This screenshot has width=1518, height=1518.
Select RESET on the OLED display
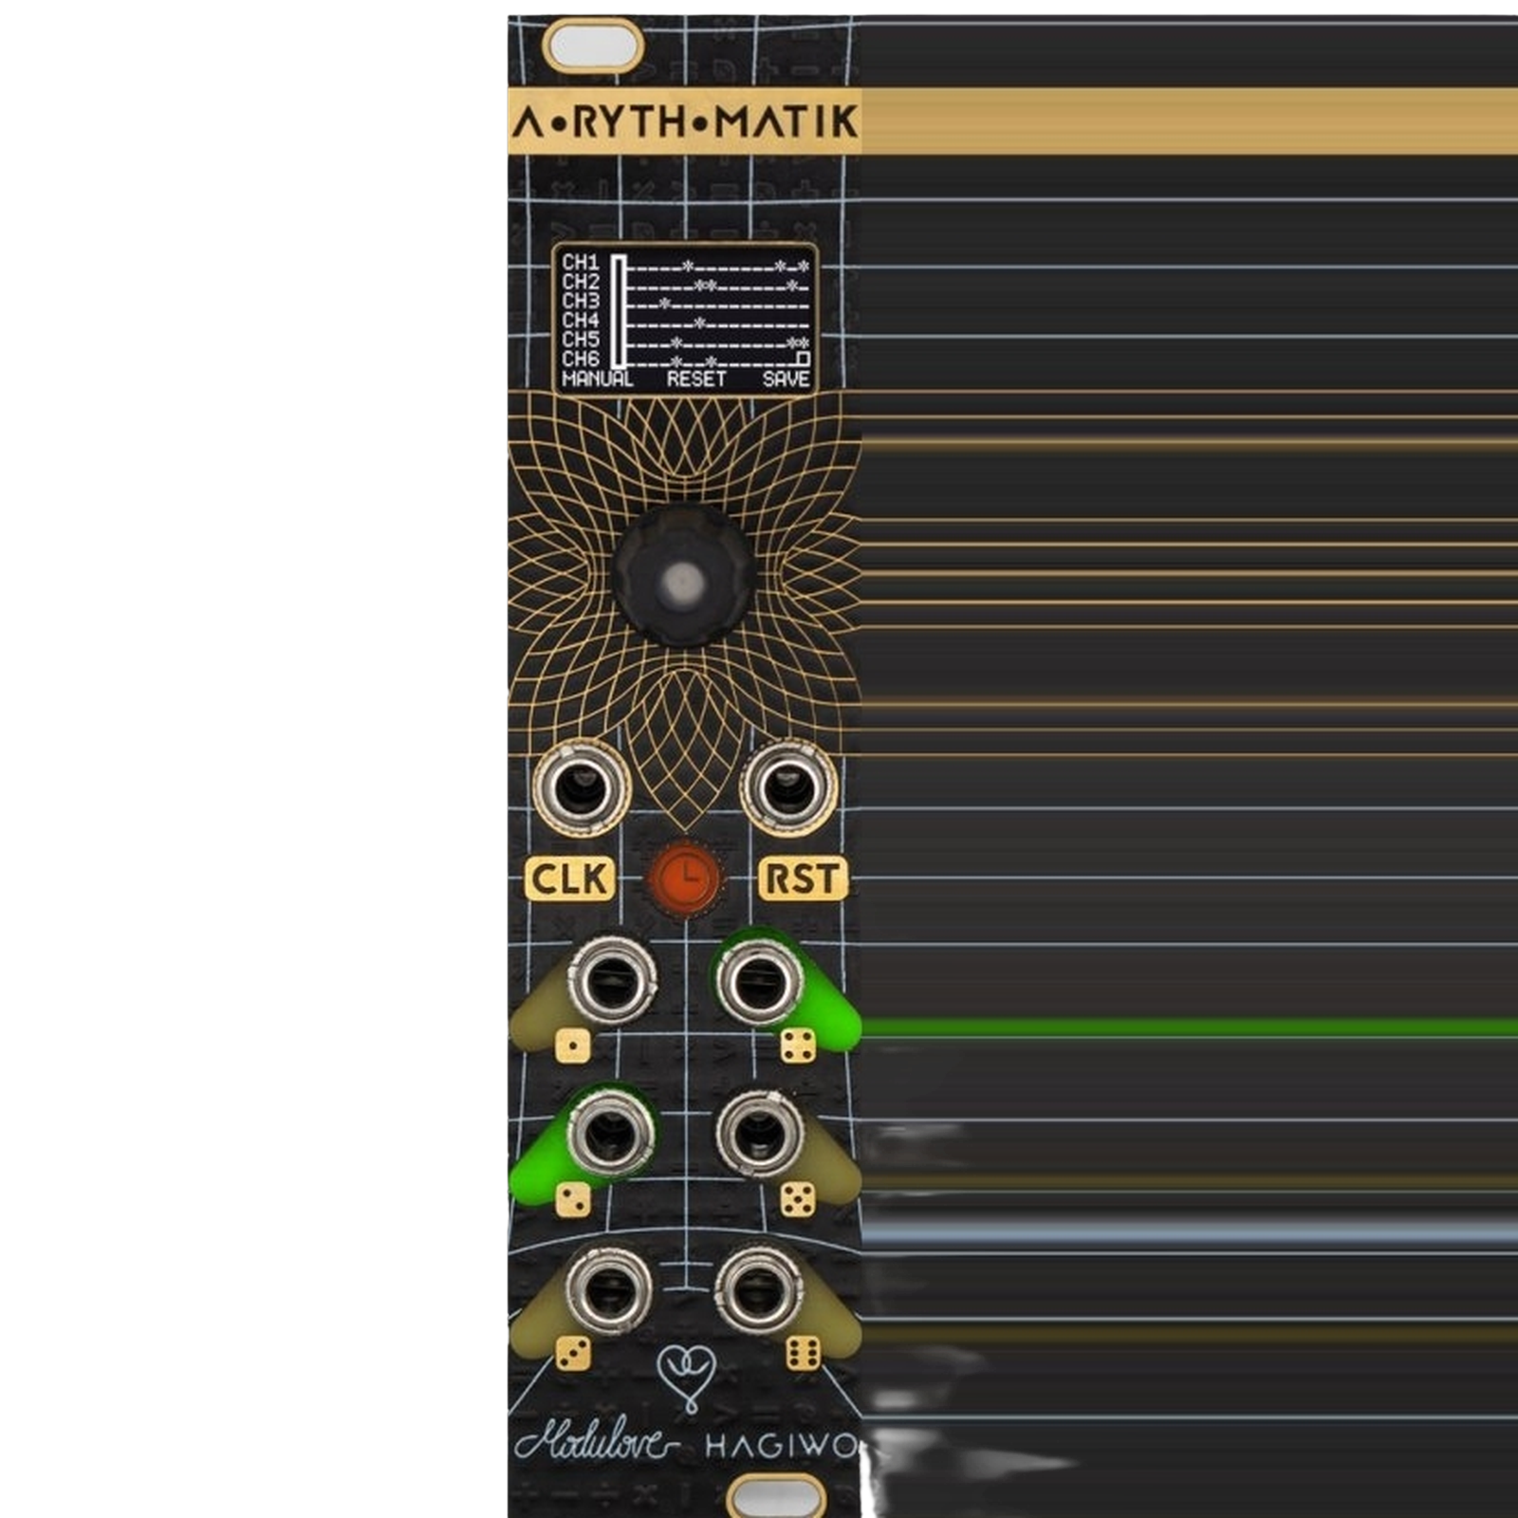tap(695, 379)
